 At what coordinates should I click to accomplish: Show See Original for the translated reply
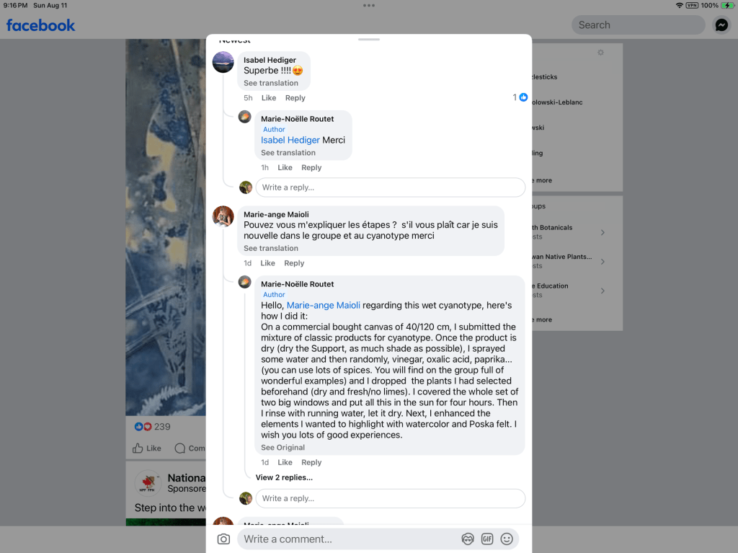pos(283,448)
